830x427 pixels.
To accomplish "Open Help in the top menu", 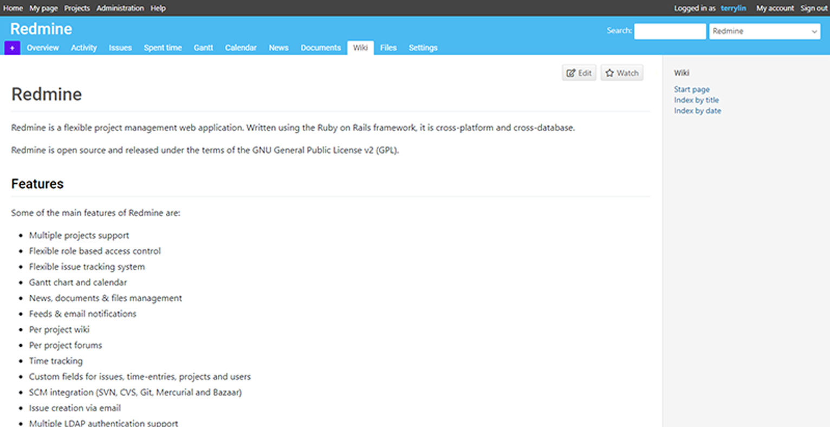I will pyautogui.click(x=158, y=8).
